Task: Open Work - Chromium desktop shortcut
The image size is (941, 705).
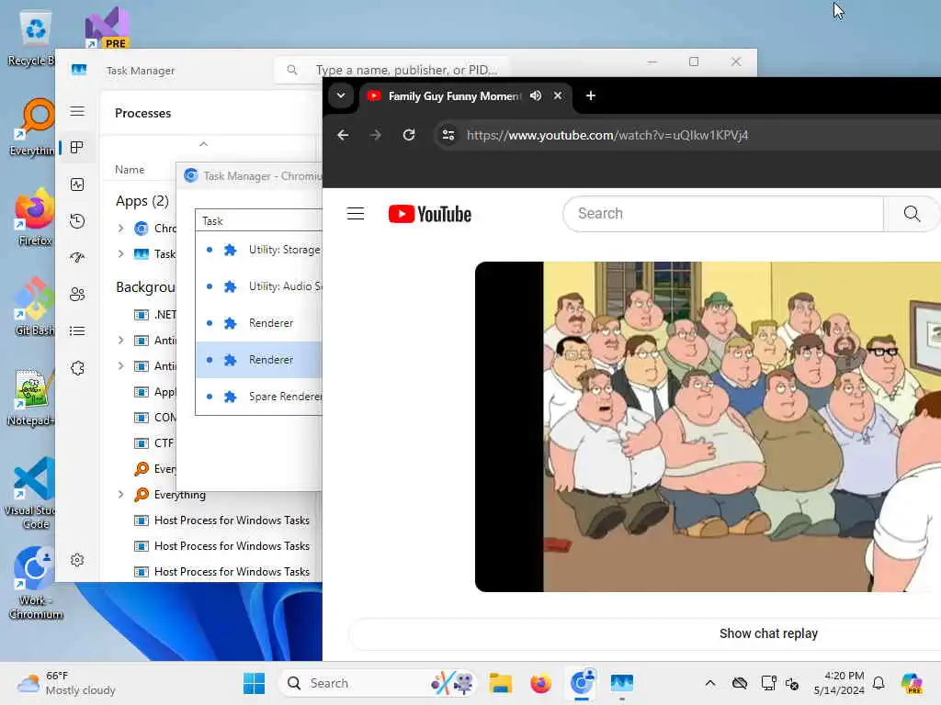Action: 35,583
